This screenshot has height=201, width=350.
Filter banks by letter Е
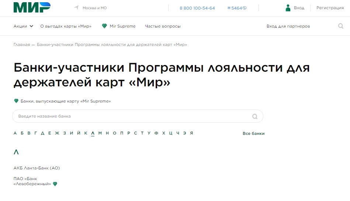[x=49, y=133]
